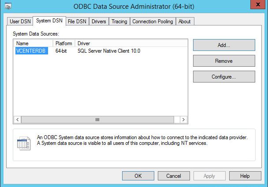This screenshot has height=187, width=268.
Task: Click the Name column header
Action: [x=33, y=43]
